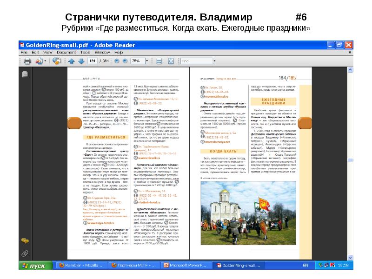Open the zoom percentage dropdown arrow

click(147, 61)
